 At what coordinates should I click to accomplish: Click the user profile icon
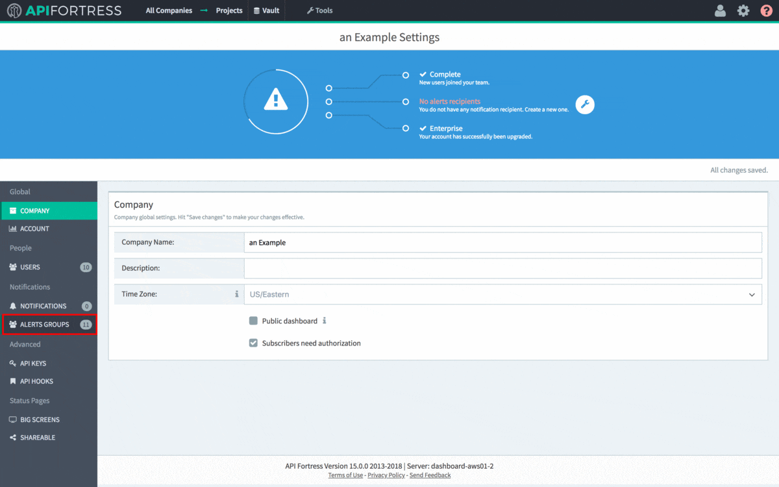coord(720,10)
